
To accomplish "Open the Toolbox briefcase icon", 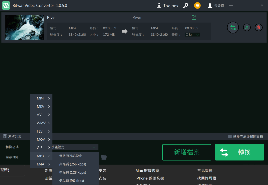I will 159,6.
